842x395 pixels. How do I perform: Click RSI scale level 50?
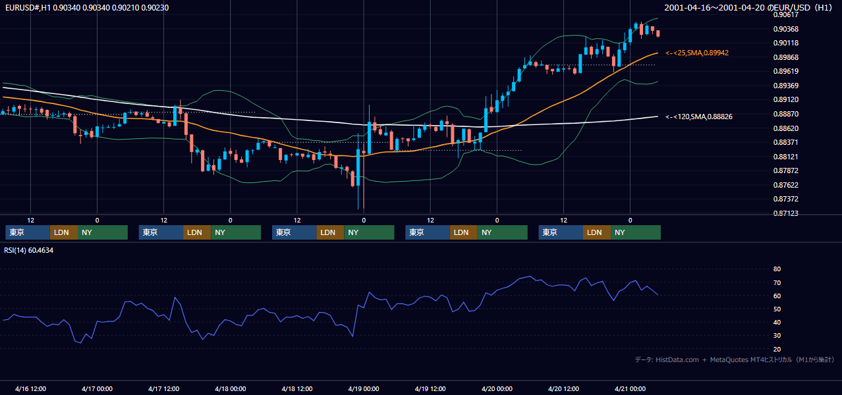(777, 309)
